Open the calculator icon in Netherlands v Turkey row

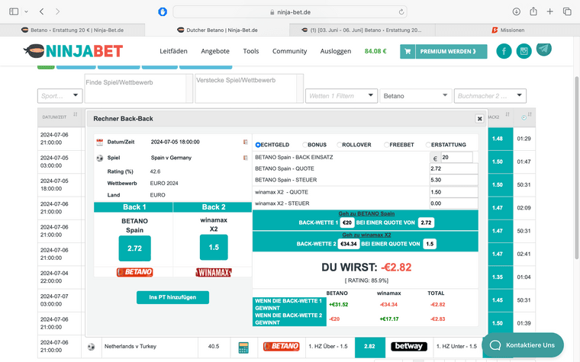[x=243, y=348]
